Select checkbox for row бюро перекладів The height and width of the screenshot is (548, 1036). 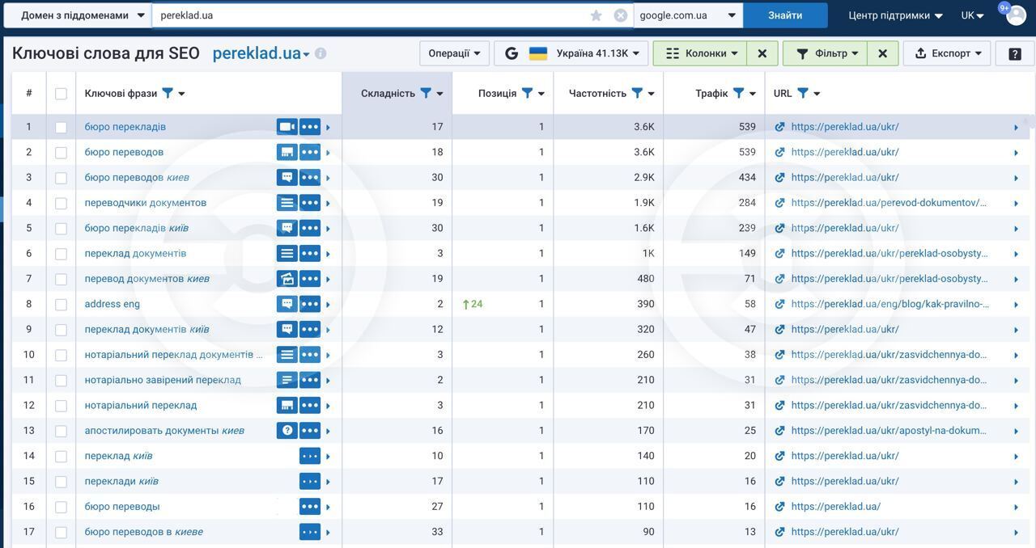(61, 127)
